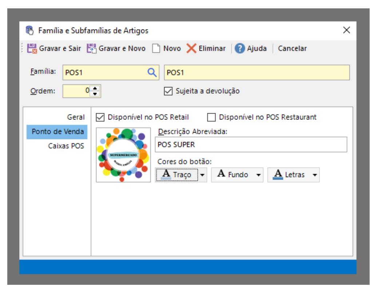Open the Fundo color dropdown arrow

click(x=258, y=175)
